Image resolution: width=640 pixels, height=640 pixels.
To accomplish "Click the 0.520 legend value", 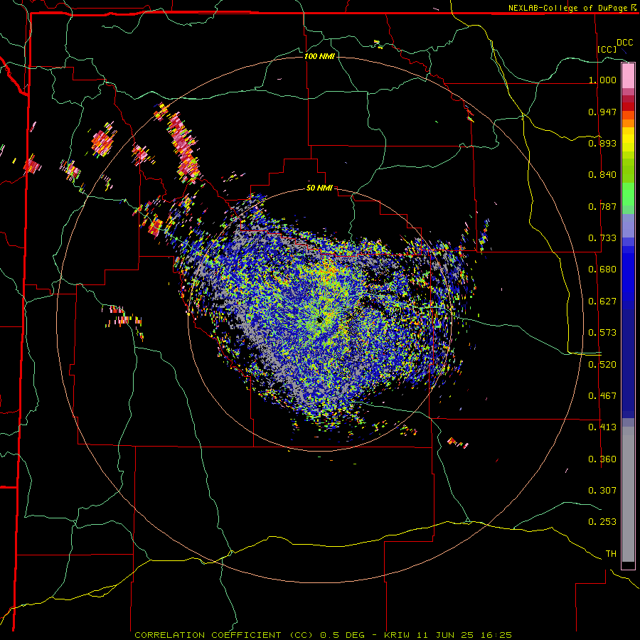I will pos(602,365).
